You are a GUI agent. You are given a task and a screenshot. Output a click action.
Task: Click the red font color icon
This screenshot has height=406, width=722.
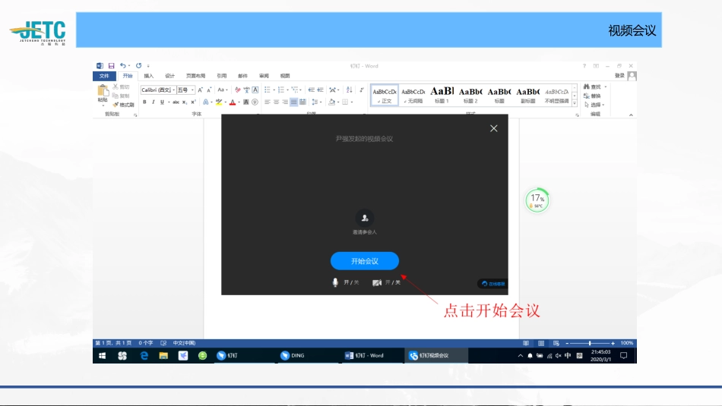(x=232, y=102)
